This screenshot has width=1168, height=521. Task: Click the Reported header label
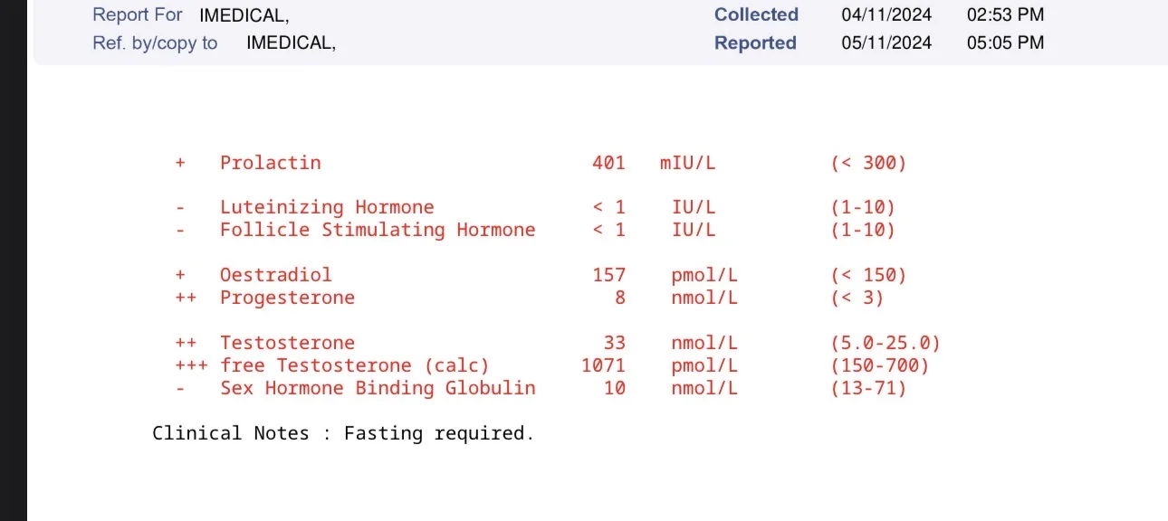click(755, 43)
